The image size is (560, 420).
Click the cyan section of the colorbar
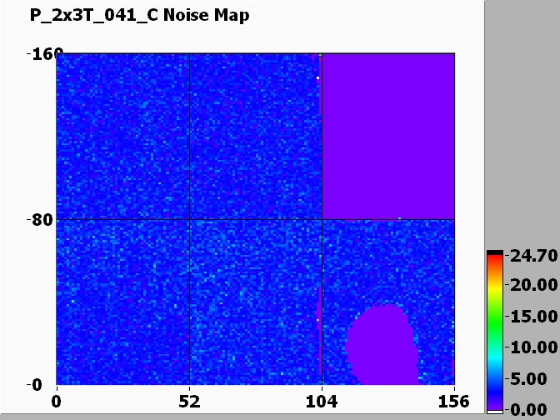click(495, 348)
